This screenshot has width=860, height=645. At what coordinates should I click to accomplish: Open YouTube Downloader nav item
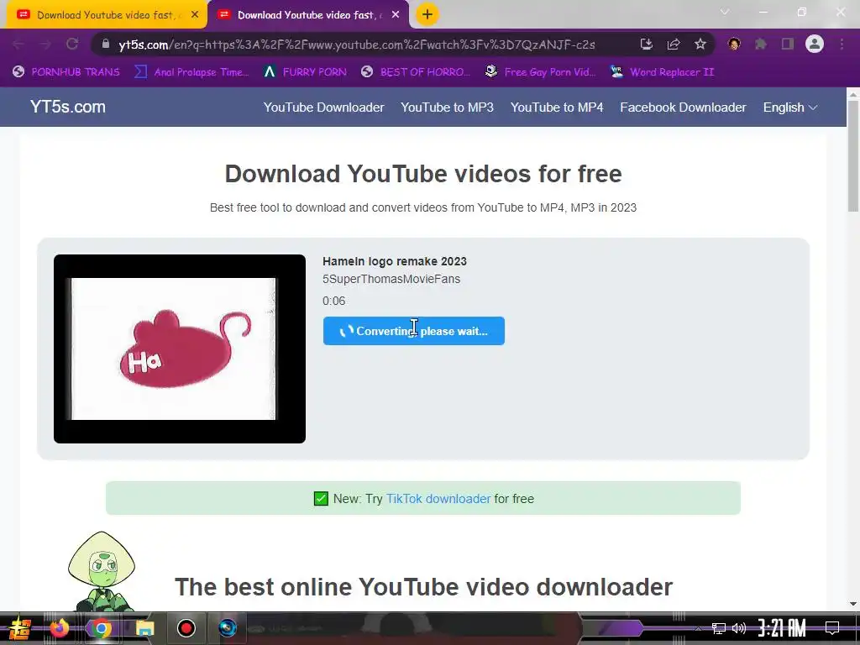point(323,107)
